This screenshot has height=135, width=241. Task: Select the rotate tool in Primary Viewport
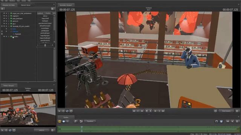point(10,130)
